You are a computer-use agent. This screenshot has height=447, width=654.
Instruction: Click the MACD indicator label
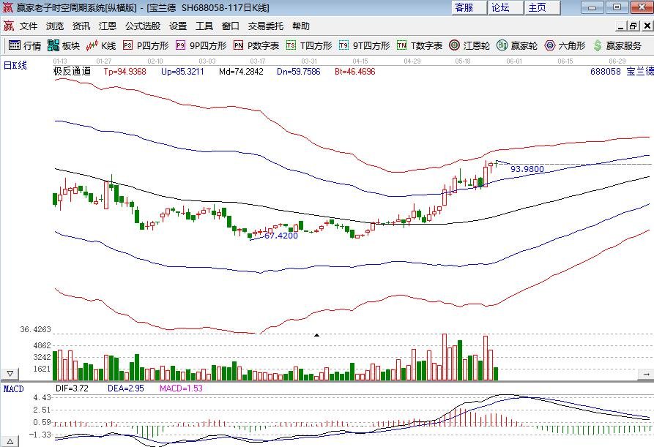[x=13, y=388]
